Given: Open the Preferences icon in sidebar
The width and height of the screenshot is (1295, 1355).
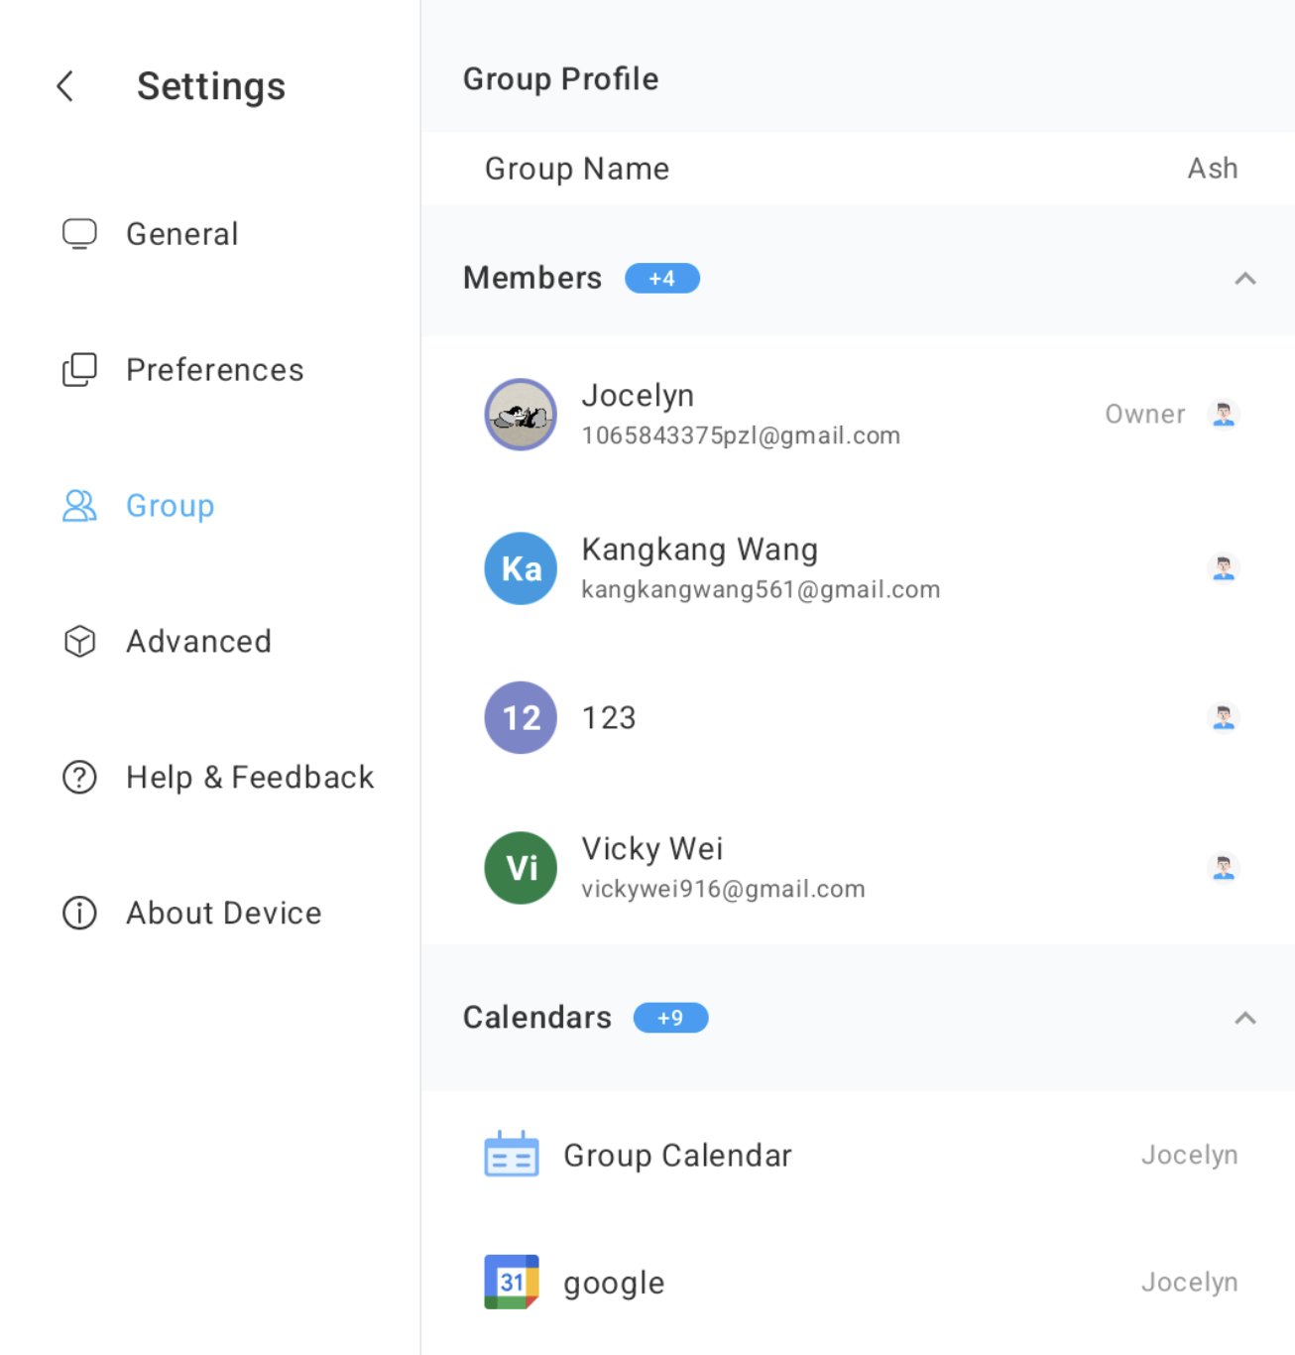Looking at the screenshot, I should click(79, 370).
